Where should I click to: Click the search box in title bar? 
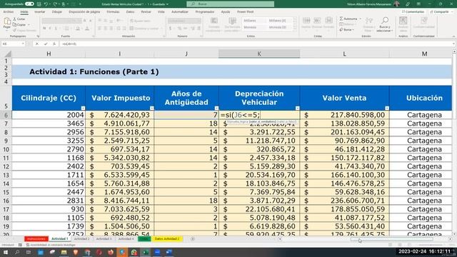(x=230, y=4)
